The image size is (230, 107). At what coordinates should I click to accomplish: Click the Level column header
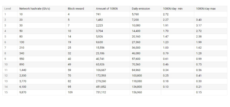[x=8, y=9]
